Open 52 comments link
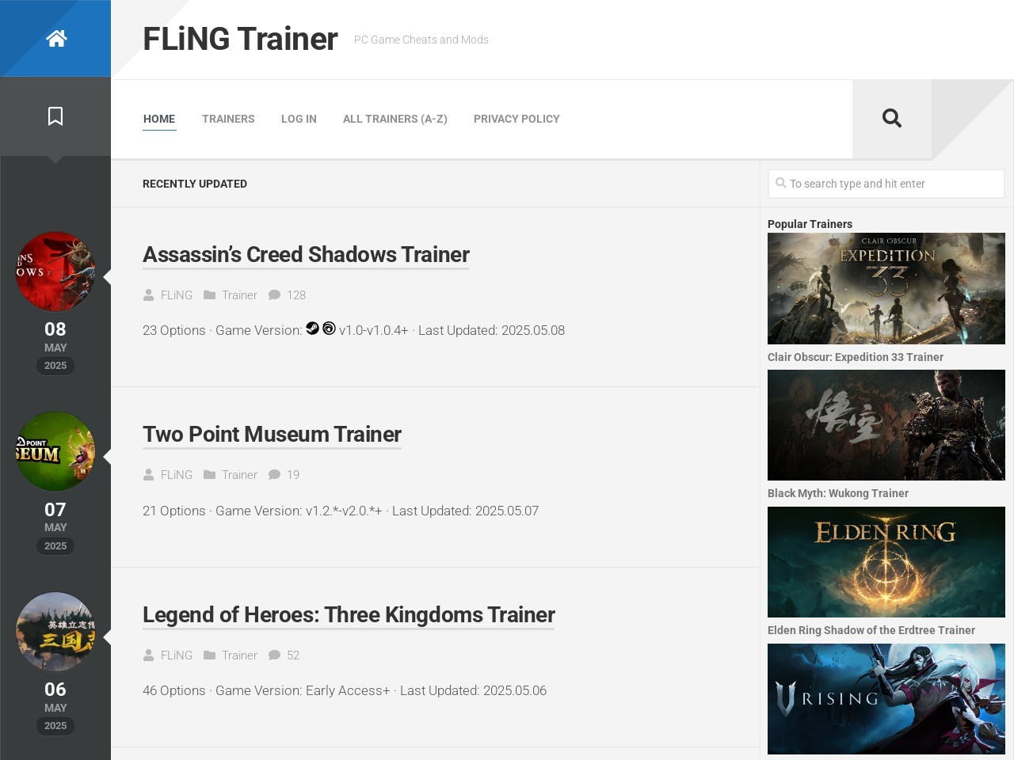 coord(293,655)
